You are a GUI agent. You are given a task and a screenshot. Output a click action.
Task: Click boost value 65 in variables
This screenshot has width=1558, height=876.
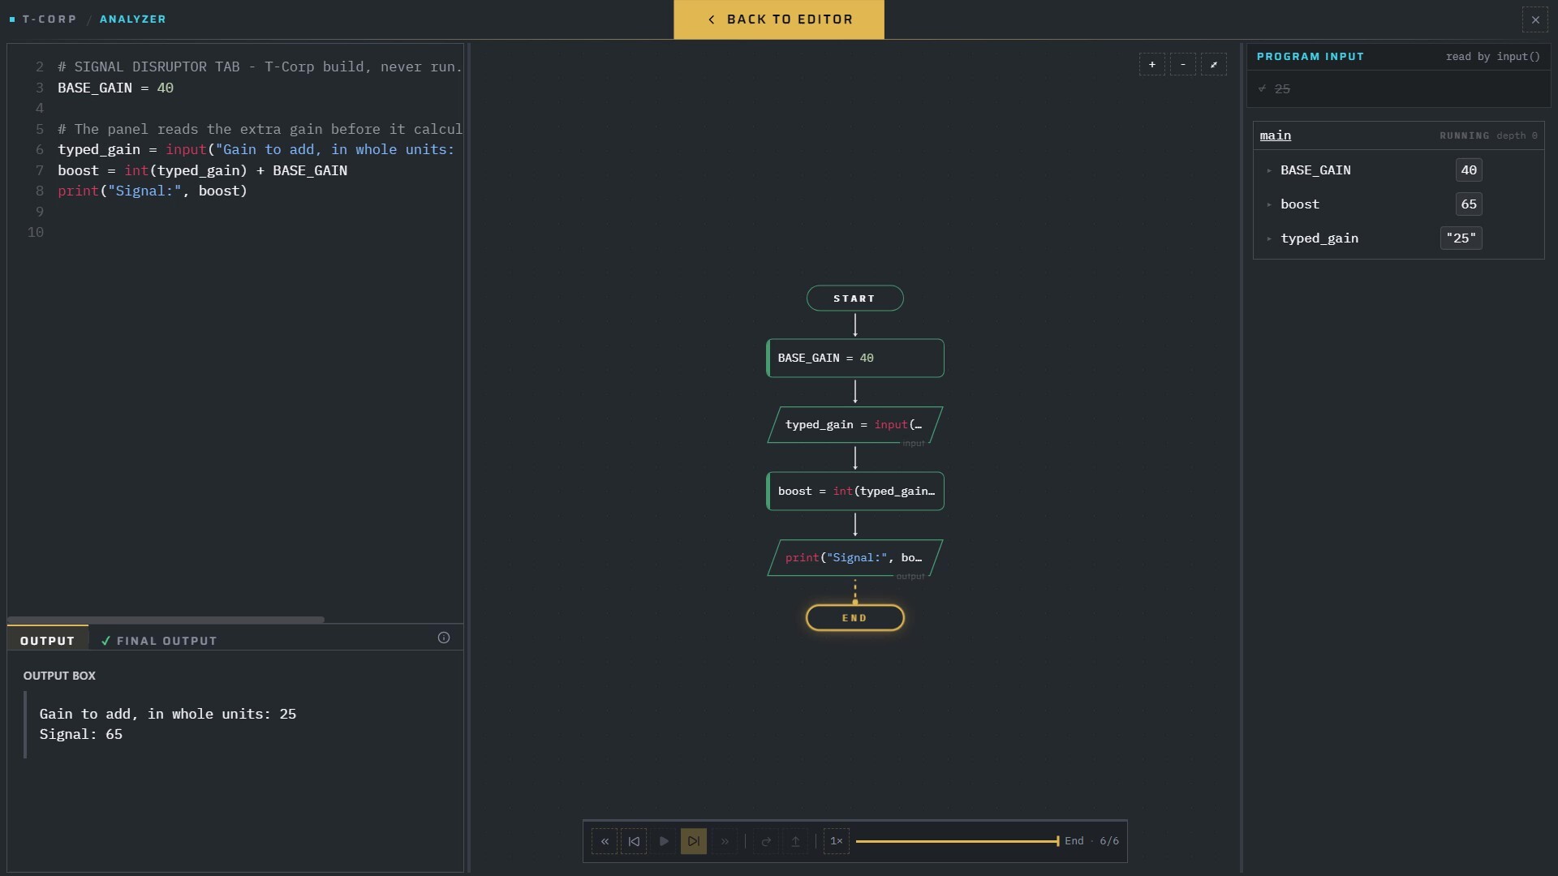coord(1469,204)
